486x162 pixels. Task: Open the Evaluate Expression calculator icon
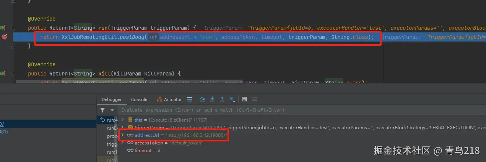pos(245,99)
